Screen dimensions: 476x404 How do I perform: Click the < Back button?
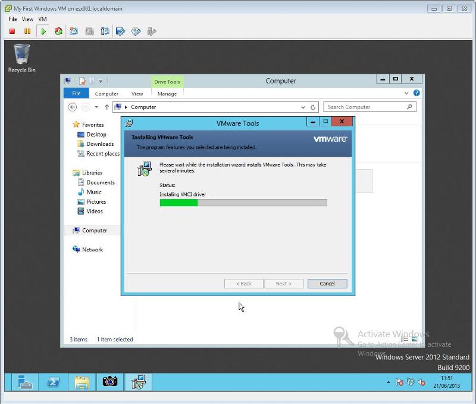coord(244,283)
